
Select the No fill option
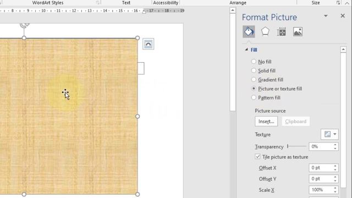[x=254, y=62]
